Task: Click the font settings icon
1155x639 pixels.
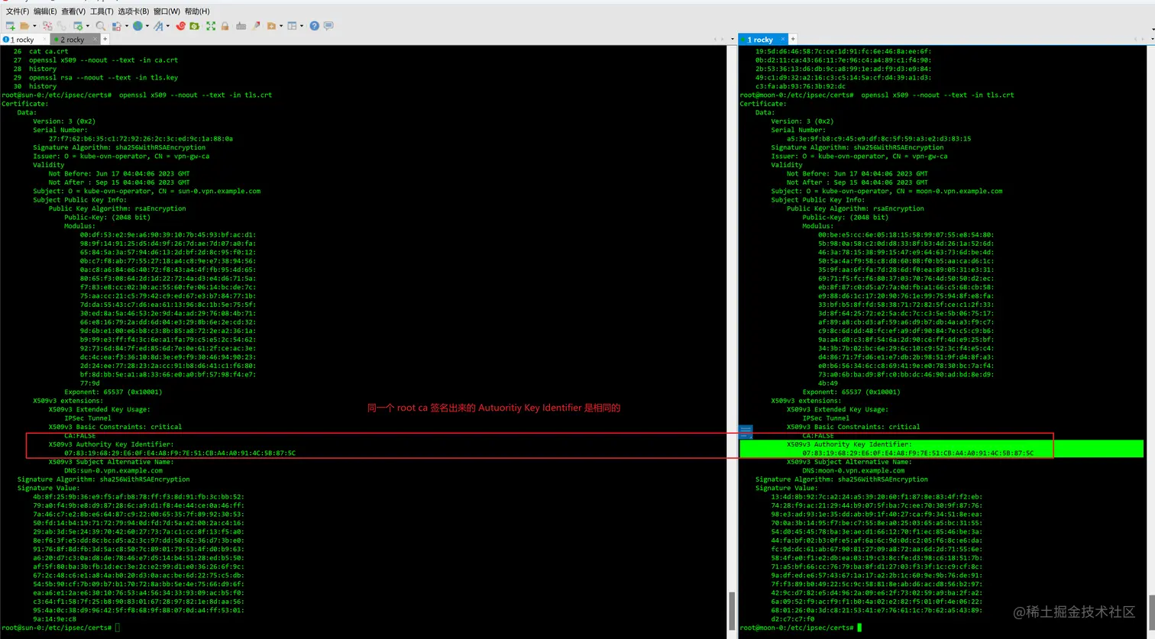Action: (x=158, y=26)
